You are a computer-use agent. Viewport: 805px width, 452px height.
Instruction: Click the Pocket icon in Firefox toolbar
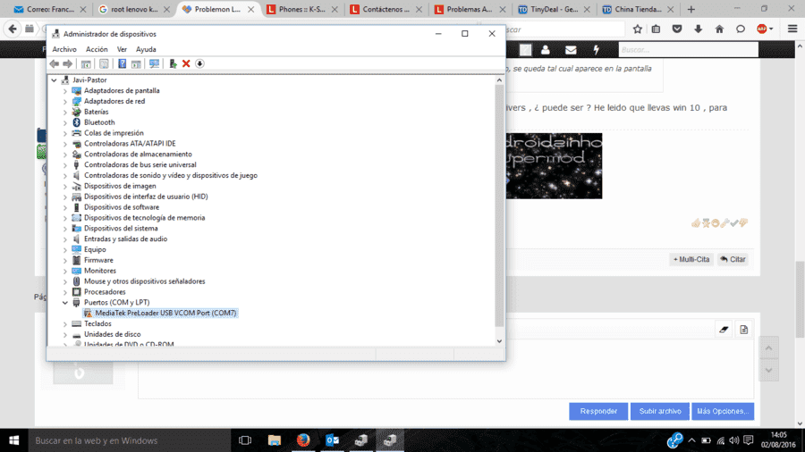coord(677,29)
